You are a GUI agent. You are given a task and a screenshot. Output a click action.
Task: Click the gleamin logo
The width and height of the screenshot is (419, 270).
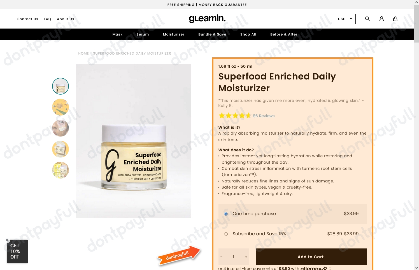click(x=207, y=18)
